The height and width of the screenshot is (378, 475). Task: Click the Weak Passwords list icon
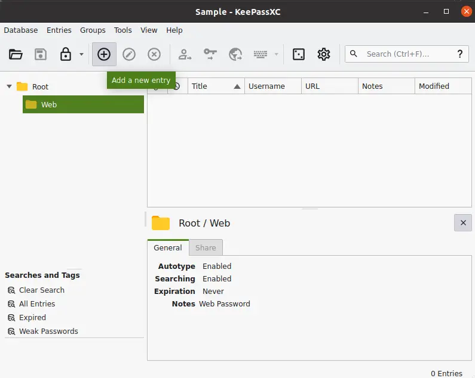(x=11, y=331)
